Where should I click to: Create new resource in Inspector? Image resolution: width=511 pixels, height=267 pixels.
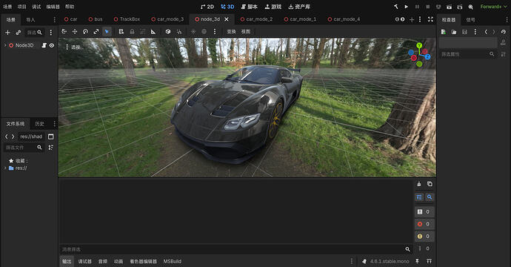pos(443,32)
